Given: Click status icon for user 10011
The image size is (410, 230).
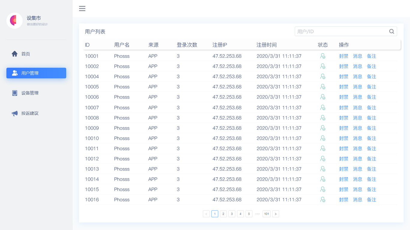Looking at the screenshot, I should [x=323, y=148].
